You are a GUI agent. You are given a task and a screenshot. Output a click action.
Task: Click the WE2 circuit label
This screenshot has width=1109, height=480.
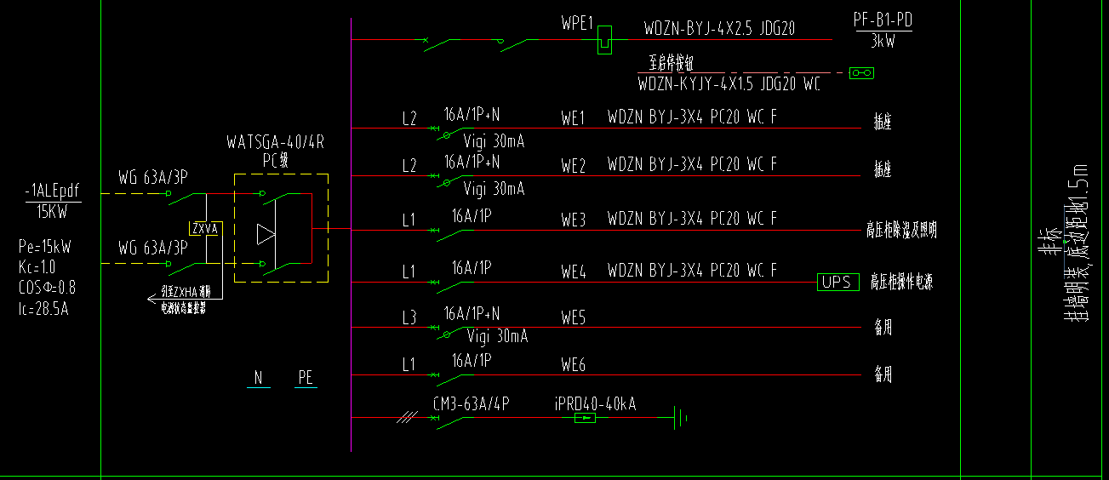pyautogui.click(x=573, y=165)
